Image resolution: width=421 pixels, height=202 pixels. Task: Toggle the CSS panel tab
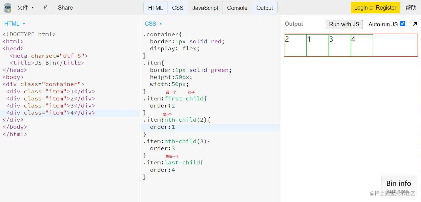click(178, 8)
